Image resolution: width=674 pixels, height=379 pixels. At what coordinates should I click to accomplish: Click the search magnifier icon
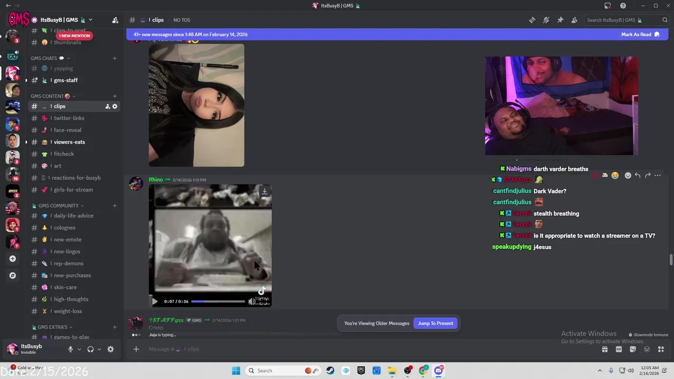[665, 20]
